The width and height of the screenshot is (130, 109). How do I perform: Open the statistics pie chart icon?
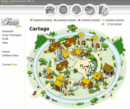coord(90,10)
